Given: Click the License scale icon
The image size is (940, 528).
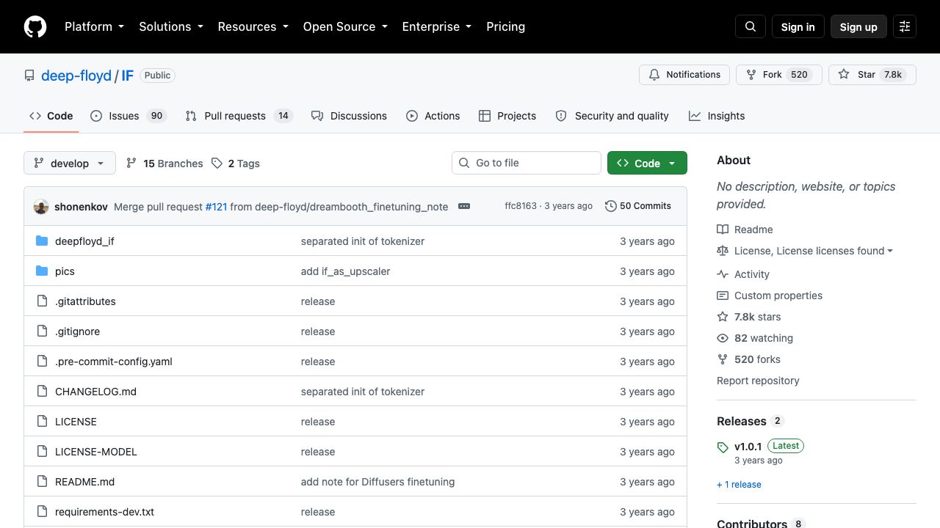Looking at the screenshot, I should tap(723, 251).
